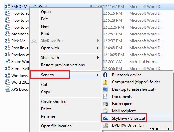The width and height of the screenshot is (174, 132).
Task: Click the Desktop create shortcut monitor icon
Action: [x=105, y=89]
